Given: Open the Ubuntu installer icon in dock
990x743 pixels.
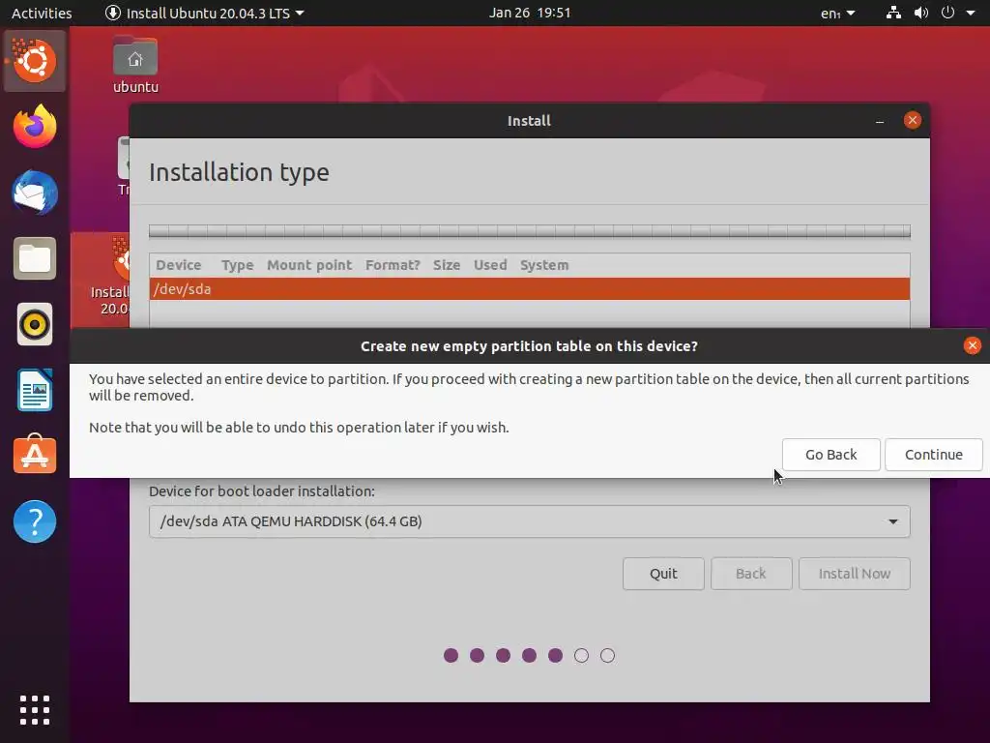Looking at the screenshot, I should tap(35, 61).
